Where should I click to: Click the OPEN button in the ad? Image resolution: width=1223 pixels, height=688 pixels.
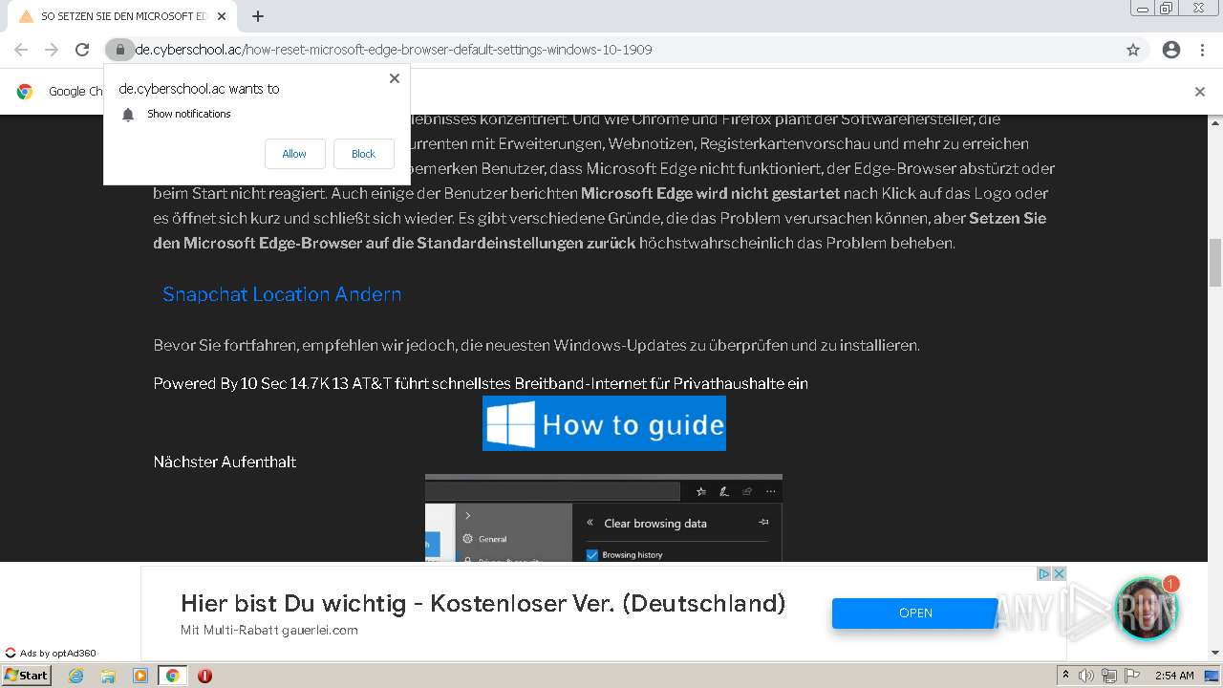[x=915, y=613]
